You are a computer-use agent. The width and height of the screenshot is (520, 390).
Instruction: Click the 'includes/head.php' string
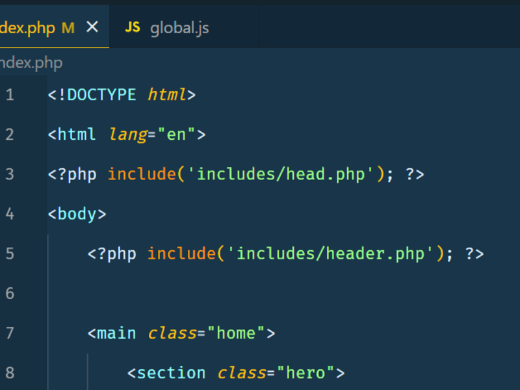pyautogui.click(x=281, y=174)
